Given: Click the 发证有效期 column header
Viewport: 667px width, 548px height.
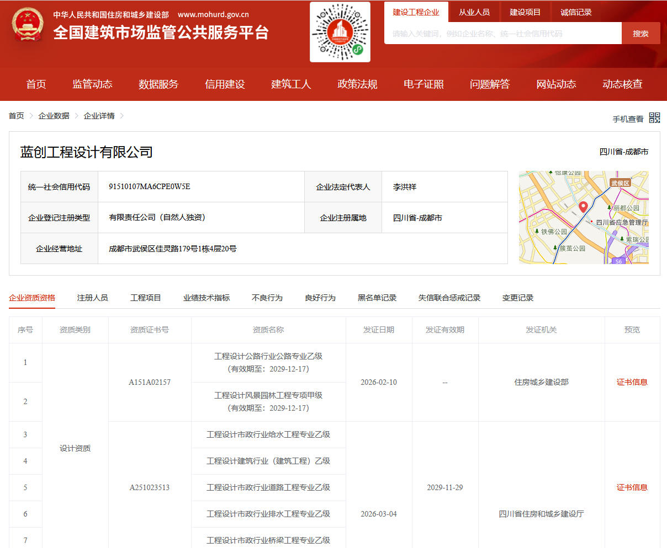Looking at the screenshot, I should tap(445, 330).
